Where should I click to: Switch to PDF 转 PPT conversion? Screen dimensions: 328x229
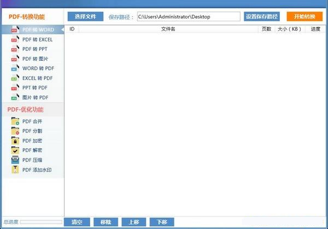[x=33, y=49]
